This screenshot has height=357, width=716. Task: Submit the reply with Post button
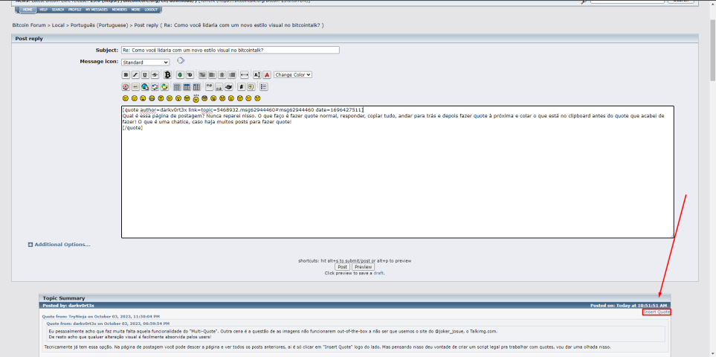[x=343, y=267]
